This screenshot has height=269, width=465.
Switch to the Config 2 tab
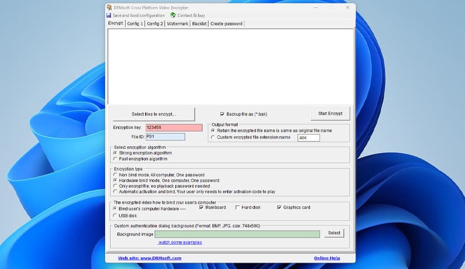(x=155, y=24)
